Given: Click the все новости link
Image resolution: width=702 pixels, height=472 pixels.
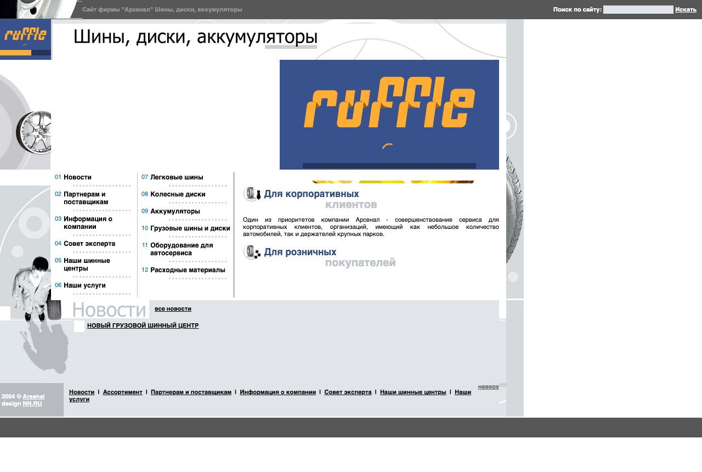Looking at the screenshot, I should (x=173, y=309).
